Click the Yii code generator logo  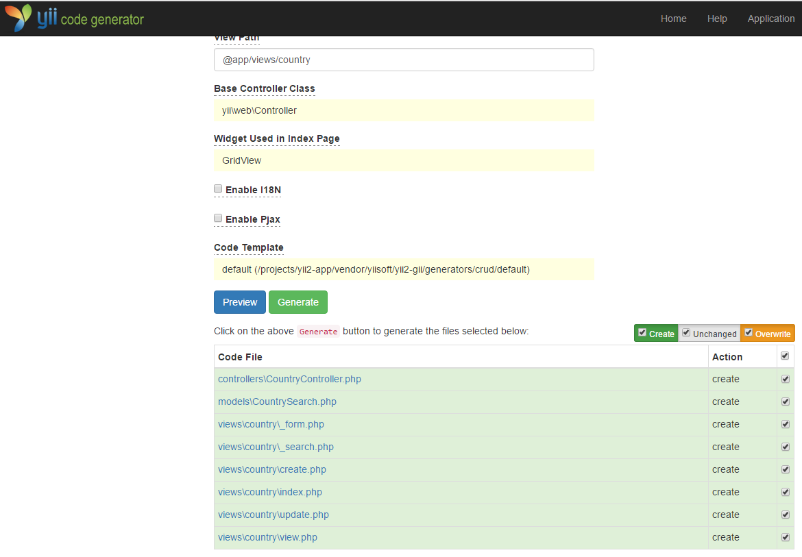coord(73,18)
